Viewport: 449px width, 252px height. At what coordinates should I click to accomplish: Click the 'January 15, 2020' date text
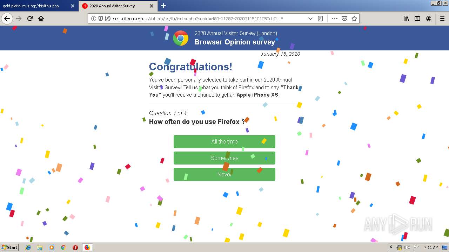coord(280,54)
